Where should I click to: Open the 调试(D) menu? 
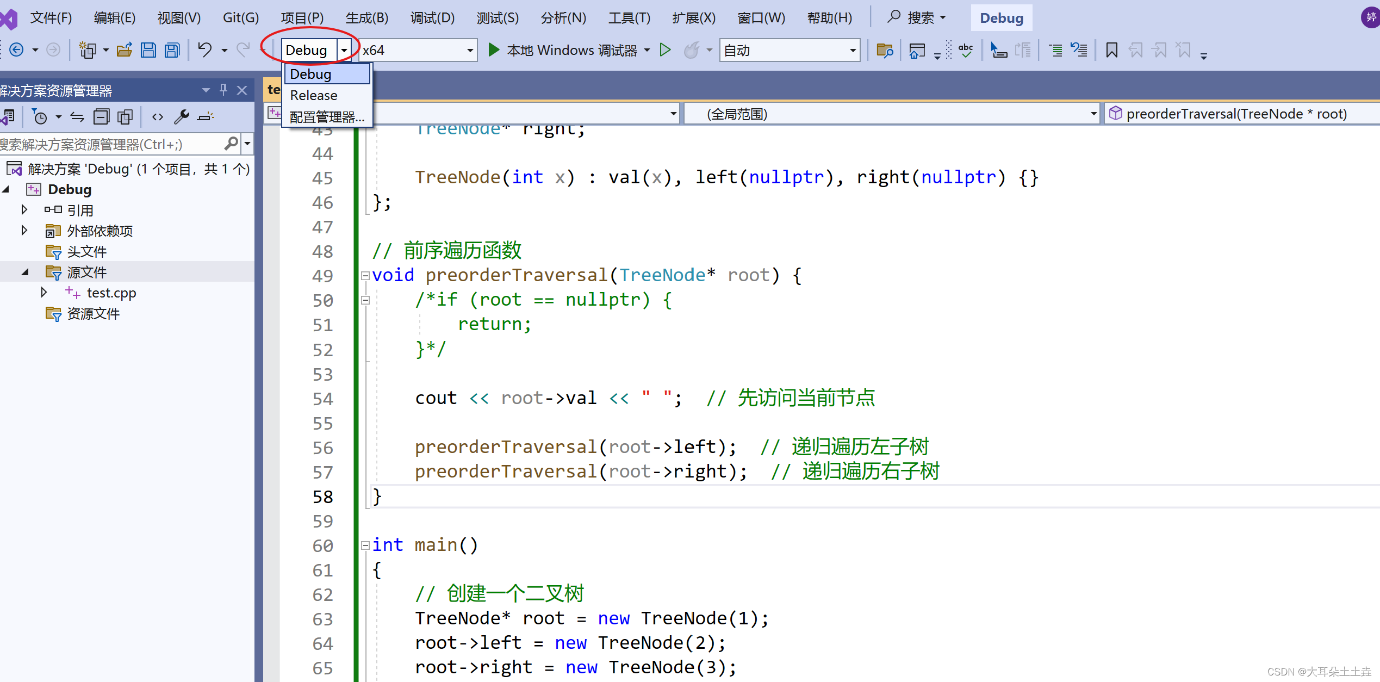pos(432,17)
